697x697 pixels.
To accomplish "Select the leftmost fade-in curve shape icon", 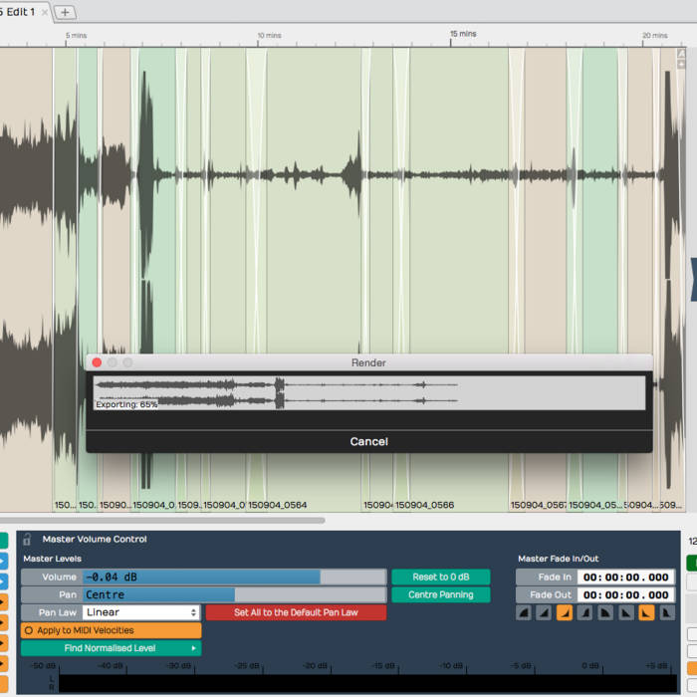I will click(524, 613).
